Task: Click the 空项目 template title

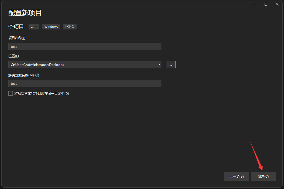Action: coord(16,27)
